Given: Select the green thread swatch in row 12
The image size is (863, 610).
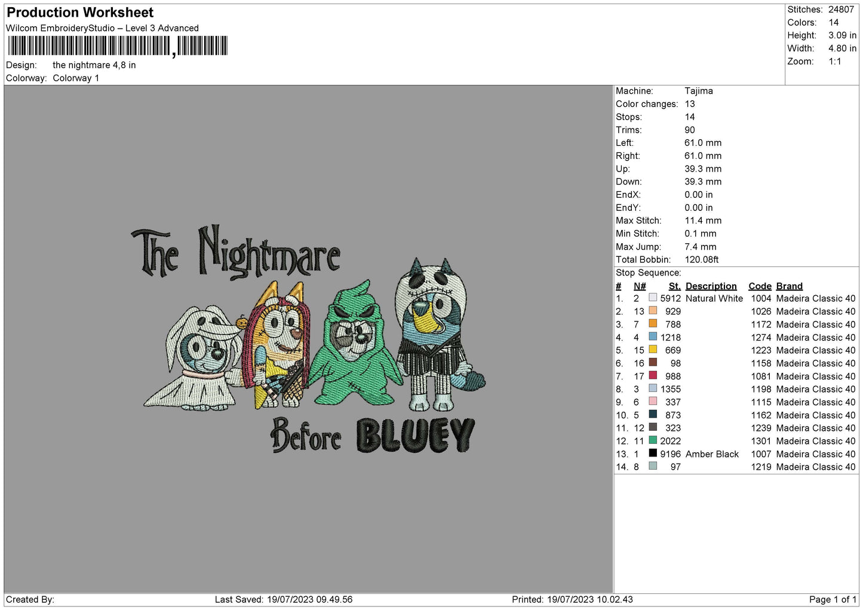Looking at the screenshot, I should coord(653,441).
